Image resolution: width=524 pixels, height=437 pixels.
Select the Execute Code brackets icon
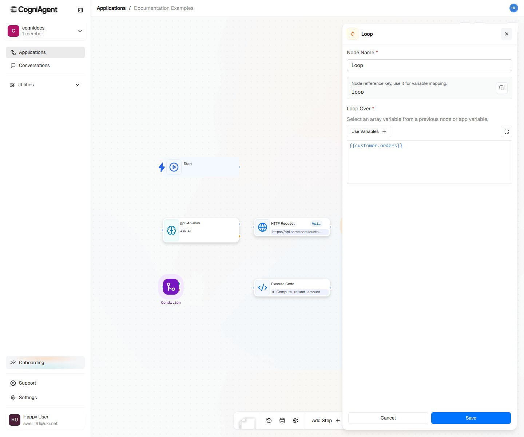point(262,288)
